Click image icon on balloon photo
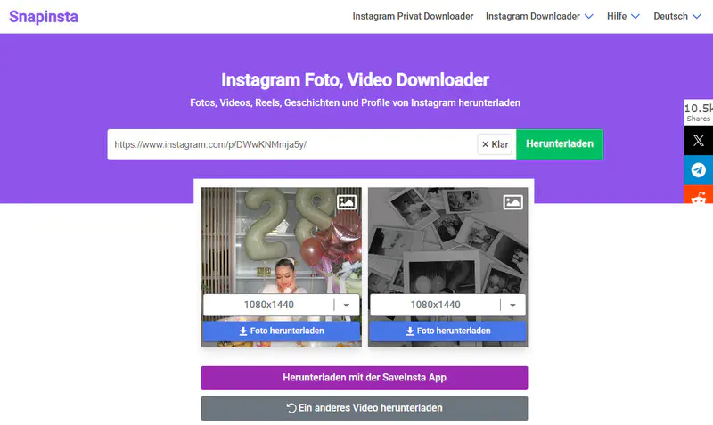This screenshot has width=713, height=425. pos(347,202)
